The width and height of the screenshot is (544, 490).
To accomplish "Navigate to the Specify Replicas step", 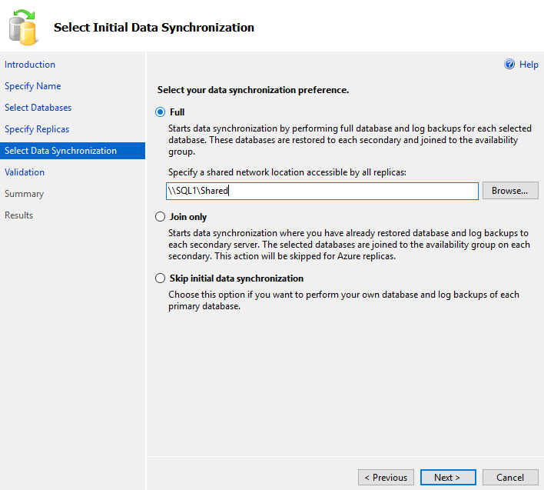I will tap(37, 129).
